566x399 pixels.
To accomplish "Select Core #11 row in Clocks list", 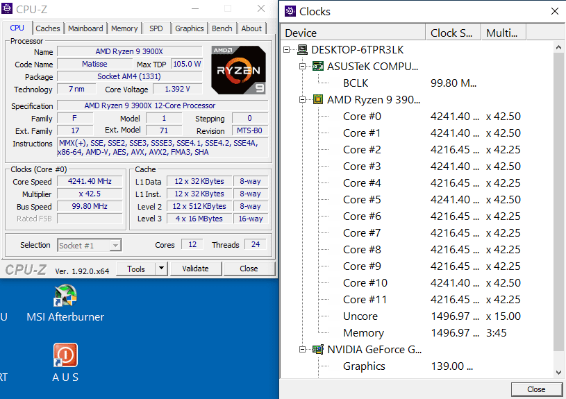I will pyautogui.click(x=417, y=300).
